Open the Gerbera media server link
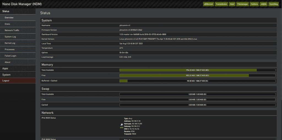The width and height of the screenshot is (282, 140). click(254, 4)
